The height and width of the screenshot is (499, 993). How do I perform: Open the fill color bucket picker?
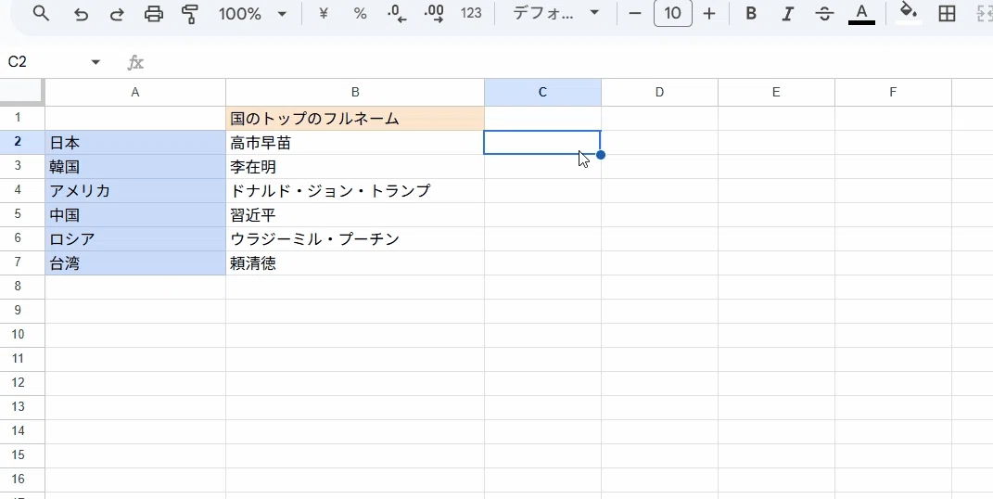coord(909,13)
